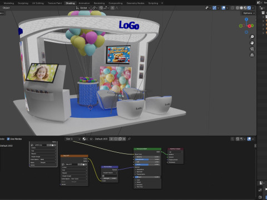Select solid viewport shading
The width and height of the screenshot is (267, 200).
pos(241,8)
